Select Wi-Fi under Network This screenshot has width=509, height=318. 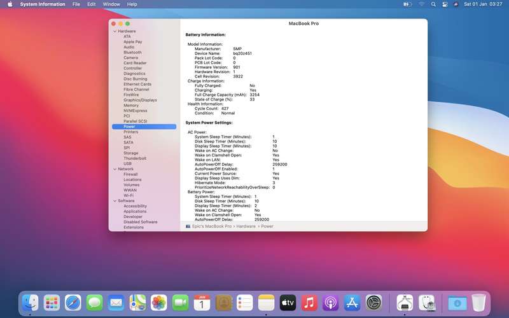(x=129, y=195)
